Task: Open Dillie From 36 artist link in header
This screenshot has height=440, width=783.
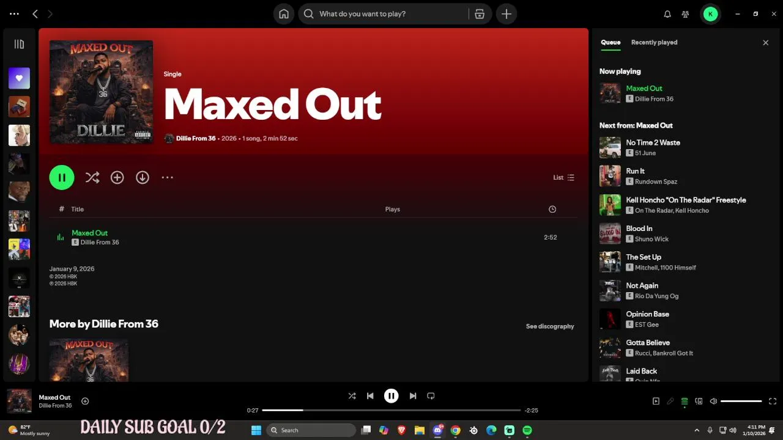Action: [196, 138]
